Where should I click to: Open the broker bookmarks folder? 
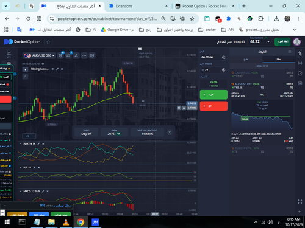[207, 30]
